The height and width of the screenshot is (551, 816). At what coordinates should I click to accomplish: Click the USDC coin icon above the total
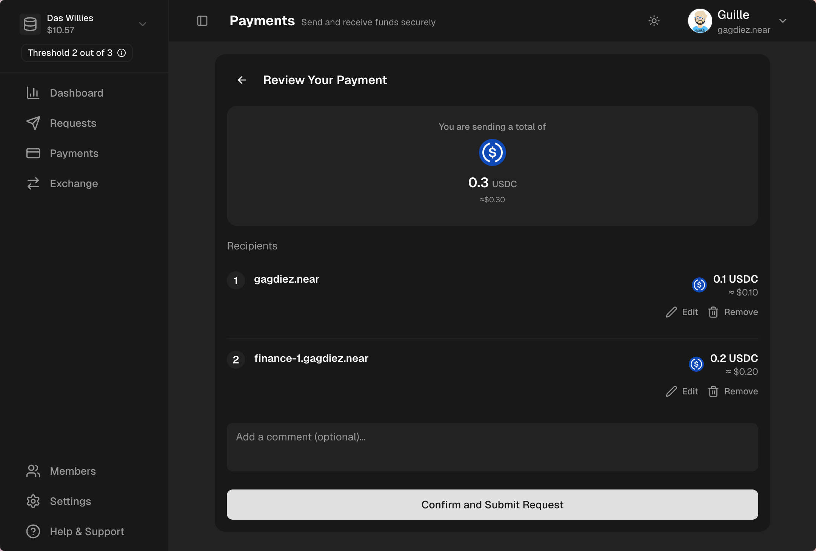[492, 152]
